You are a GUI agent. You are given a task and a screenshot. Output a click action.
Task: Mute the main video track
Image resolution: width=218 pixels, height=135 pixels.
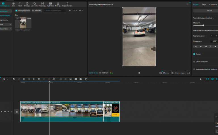click(x=8, y=111)
